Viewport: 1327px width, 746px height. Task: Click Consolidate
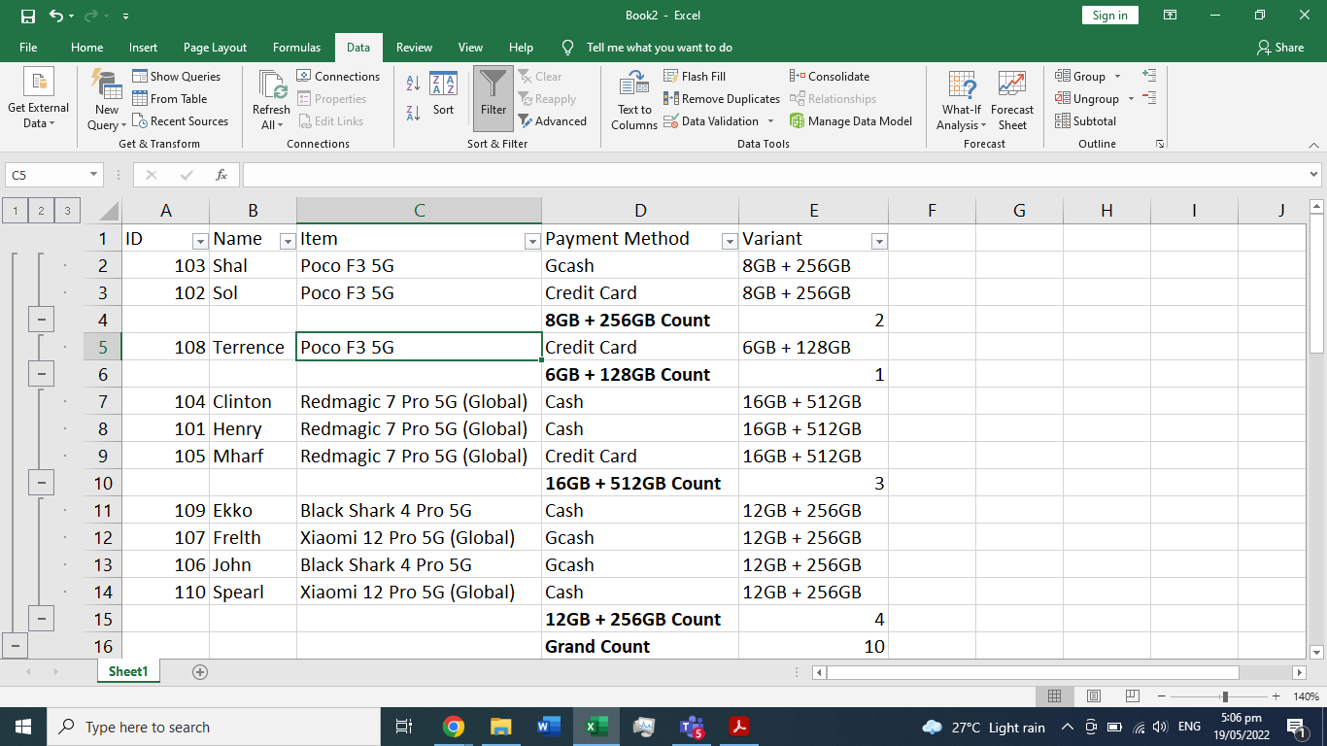click(830, 76)
